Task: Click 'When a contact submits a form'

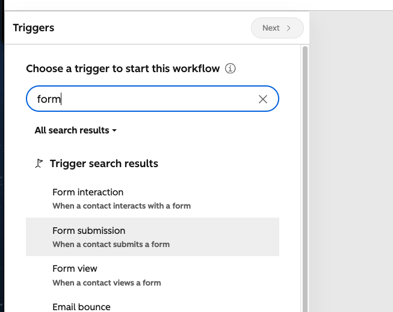Action: point(111,245)
